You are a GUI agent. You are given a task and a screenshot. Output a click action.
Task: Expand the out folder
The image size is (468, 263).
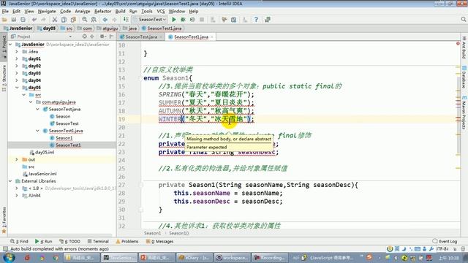tap(17, 159)
